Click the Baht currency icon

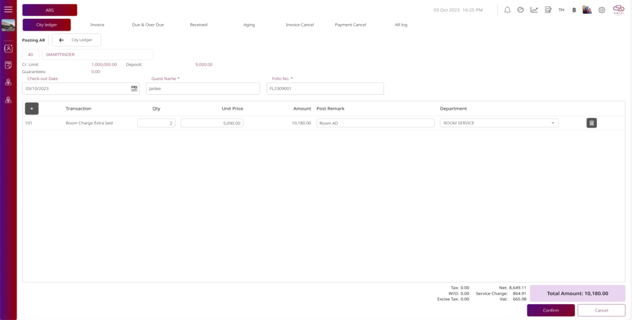pos(574,10)
